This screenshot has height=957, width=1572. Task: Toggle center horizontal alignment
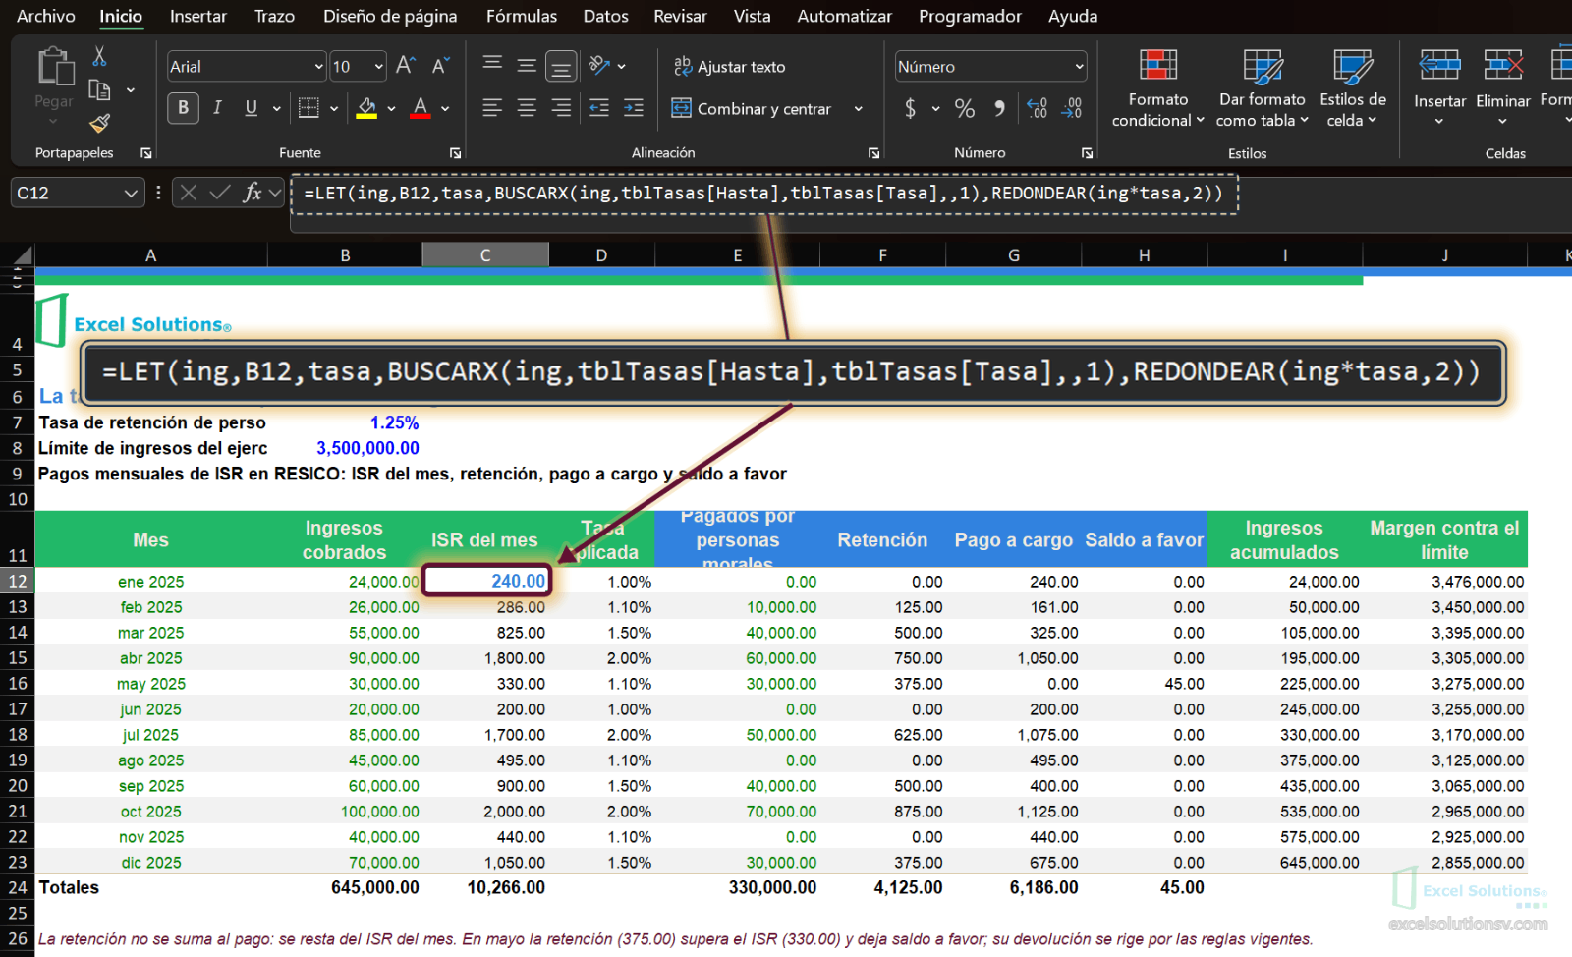[x=527, y=108]
